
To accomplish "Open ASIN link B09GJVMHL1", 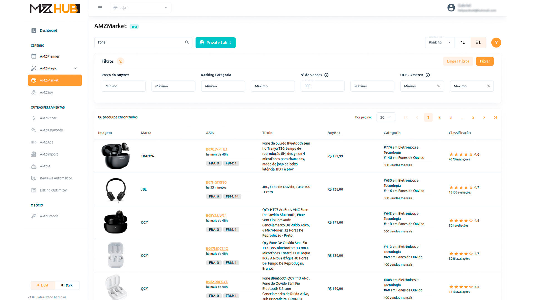I will coord(217,149).
